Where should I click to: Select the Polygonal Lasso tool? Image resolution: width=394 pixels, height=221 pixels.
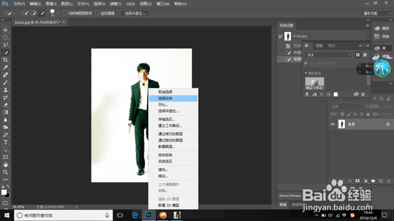coord(5,45)
